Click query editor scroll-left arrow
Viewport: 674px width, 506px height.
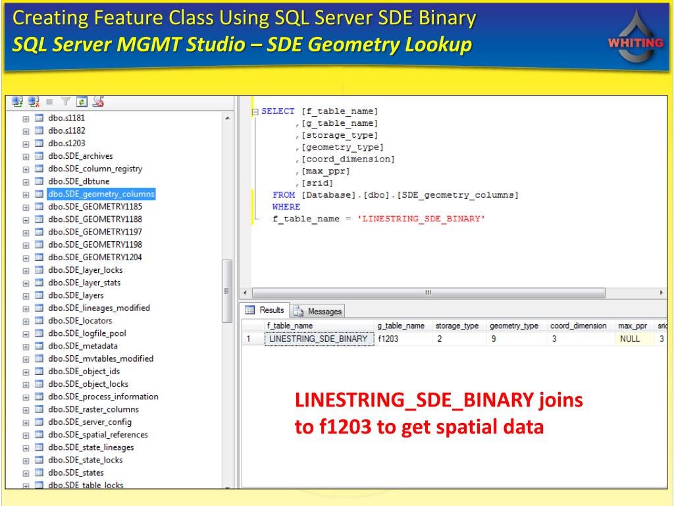(245, 293)
